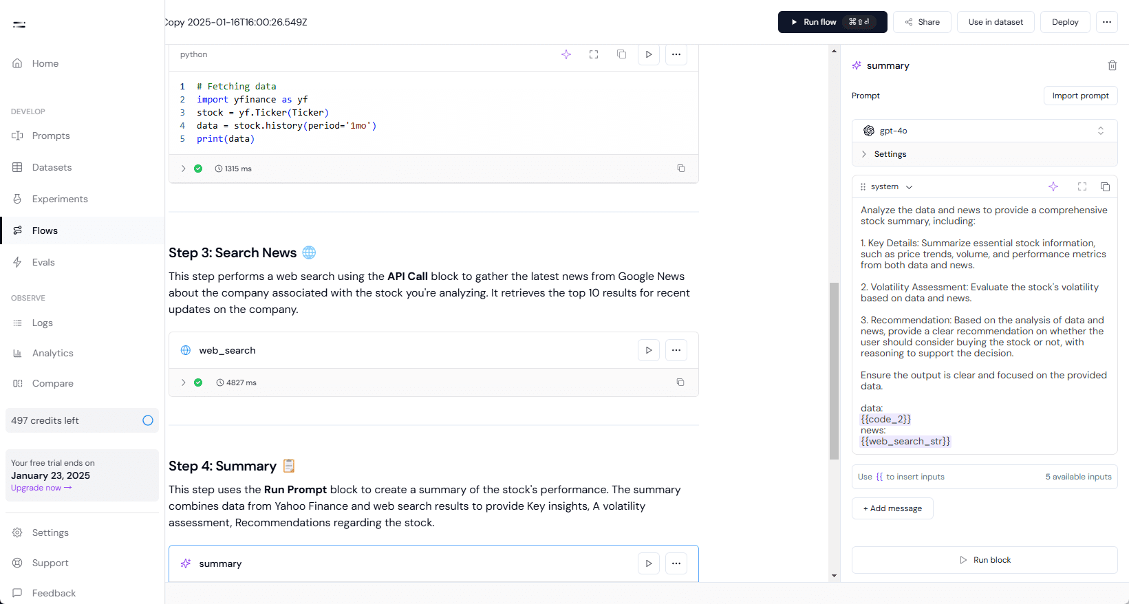Expand python block output 1315 ms

[183, 169]
